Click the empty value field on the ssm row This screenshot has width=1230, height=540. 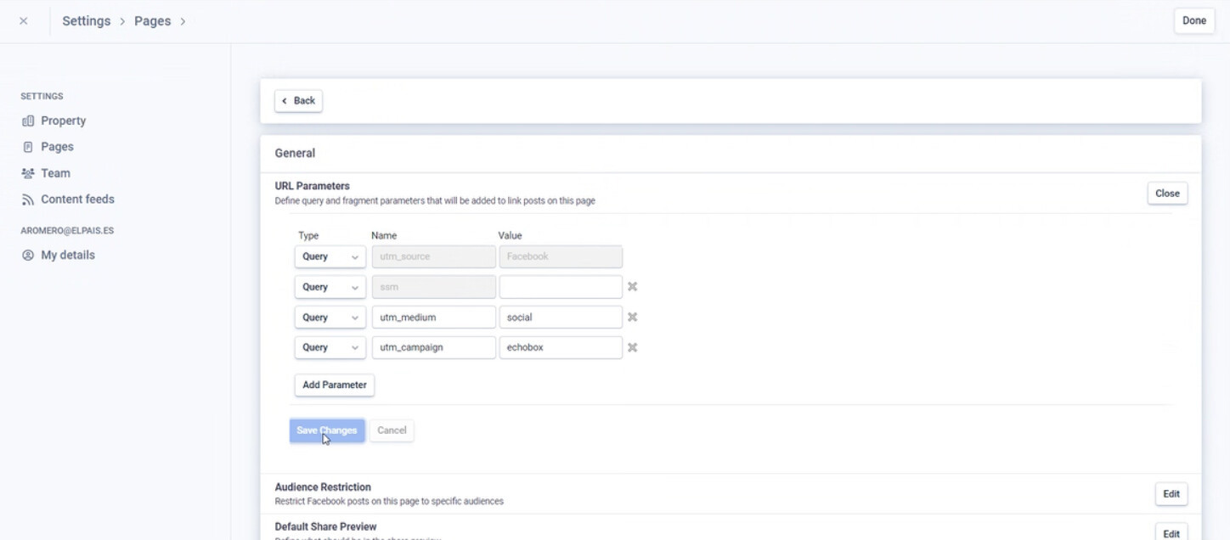click(561, 286)
